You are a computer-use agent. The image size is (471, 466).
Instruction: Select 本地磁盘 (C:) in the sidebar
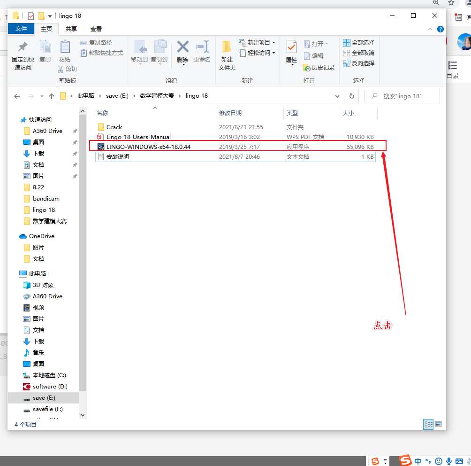click(x=49, y=375)
